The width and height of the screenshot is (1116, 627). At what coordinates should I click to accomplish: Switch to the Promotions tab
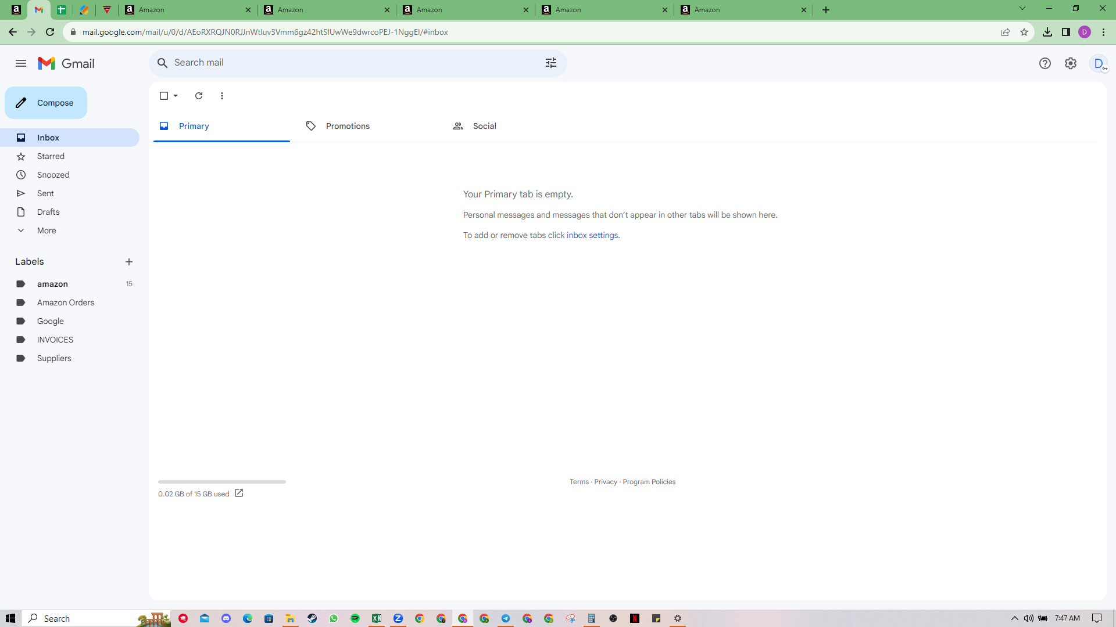tap(369, 126)
